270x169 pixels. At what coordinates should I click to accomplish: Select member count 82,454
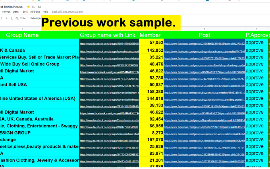pyautogui.click(x=151, y=119)
